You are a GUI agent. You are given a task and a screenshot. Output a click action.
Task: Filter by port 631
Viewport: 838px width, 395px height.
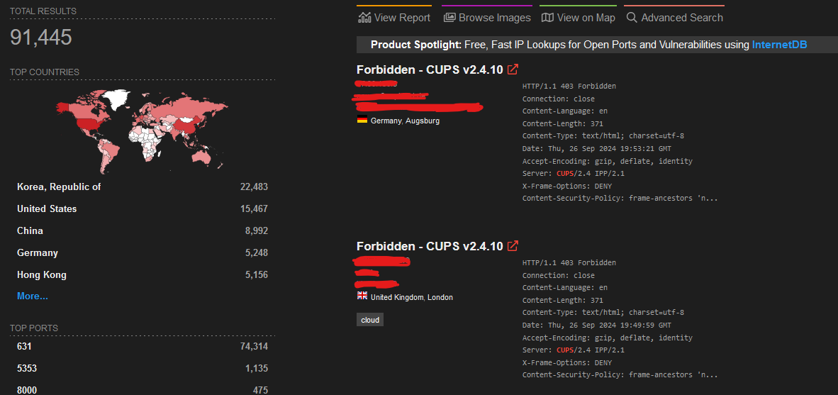pos(24,346)
